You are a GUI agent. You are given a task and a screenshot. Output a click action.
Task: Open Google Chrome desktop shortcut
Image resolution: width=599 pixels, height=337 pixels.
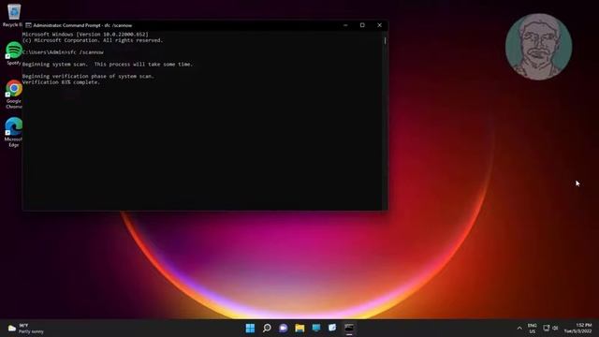tap(14, 94)
